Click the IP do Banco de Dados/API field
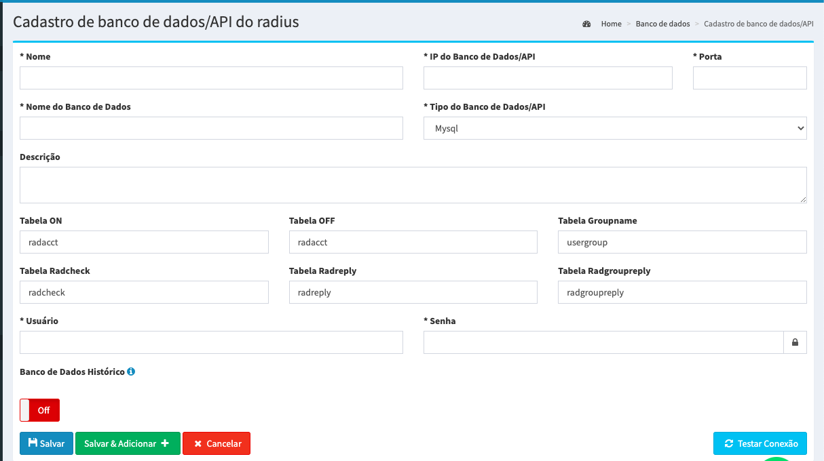The image size is (824, 461). pyautogui.click(x=547, y=78)
